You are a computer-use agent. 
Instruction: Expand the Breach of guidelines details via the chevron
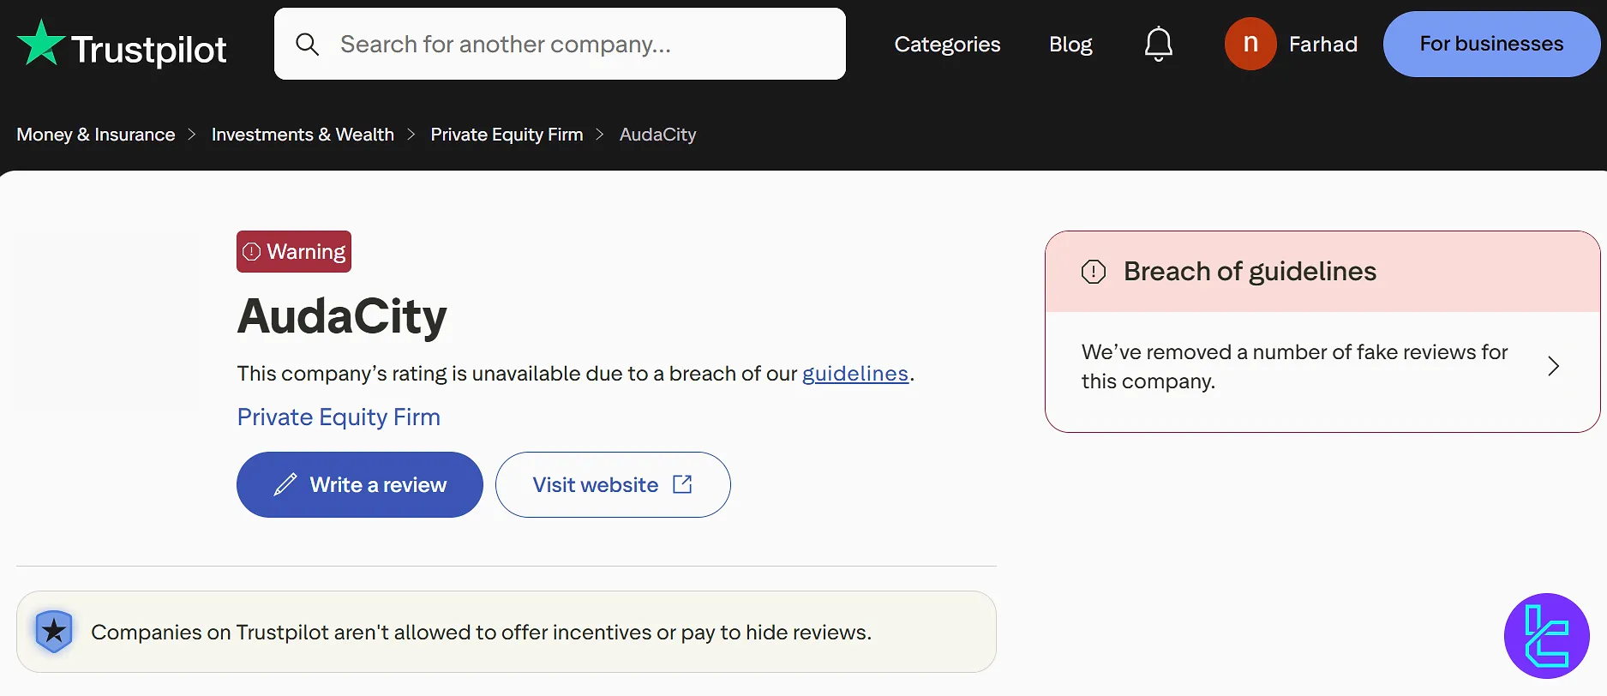[x=1553, y=366]
